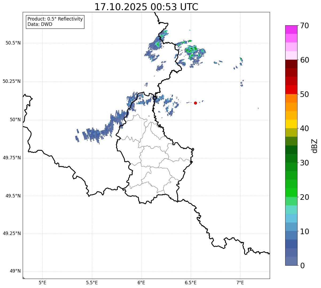Click the 40 tick on colorbar

[x=304, y=128]
